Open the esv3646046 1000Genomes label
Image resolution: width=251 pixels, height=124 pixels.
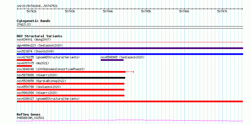[51, 69]
